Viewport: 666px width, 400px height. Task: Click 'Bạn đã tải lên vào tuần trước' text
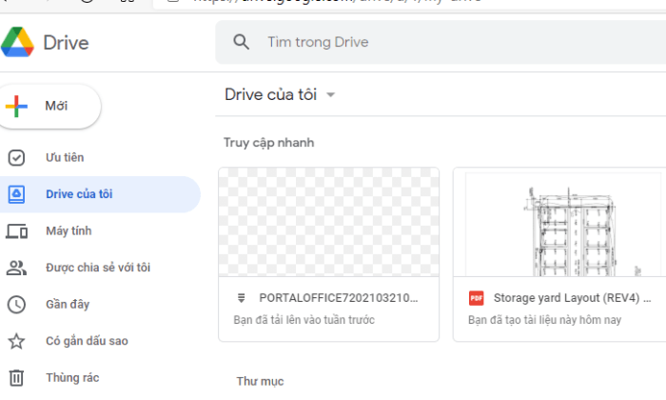click(x=304, y=320)
